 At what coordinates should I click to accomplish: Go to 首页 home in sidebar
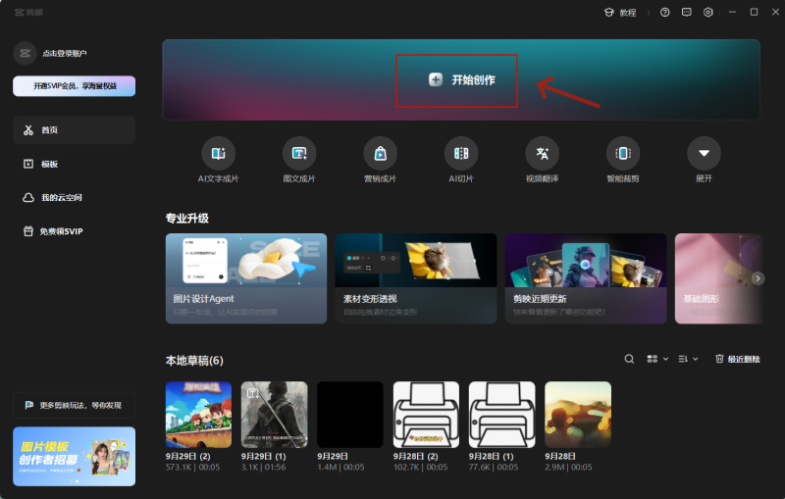(75, 130)
